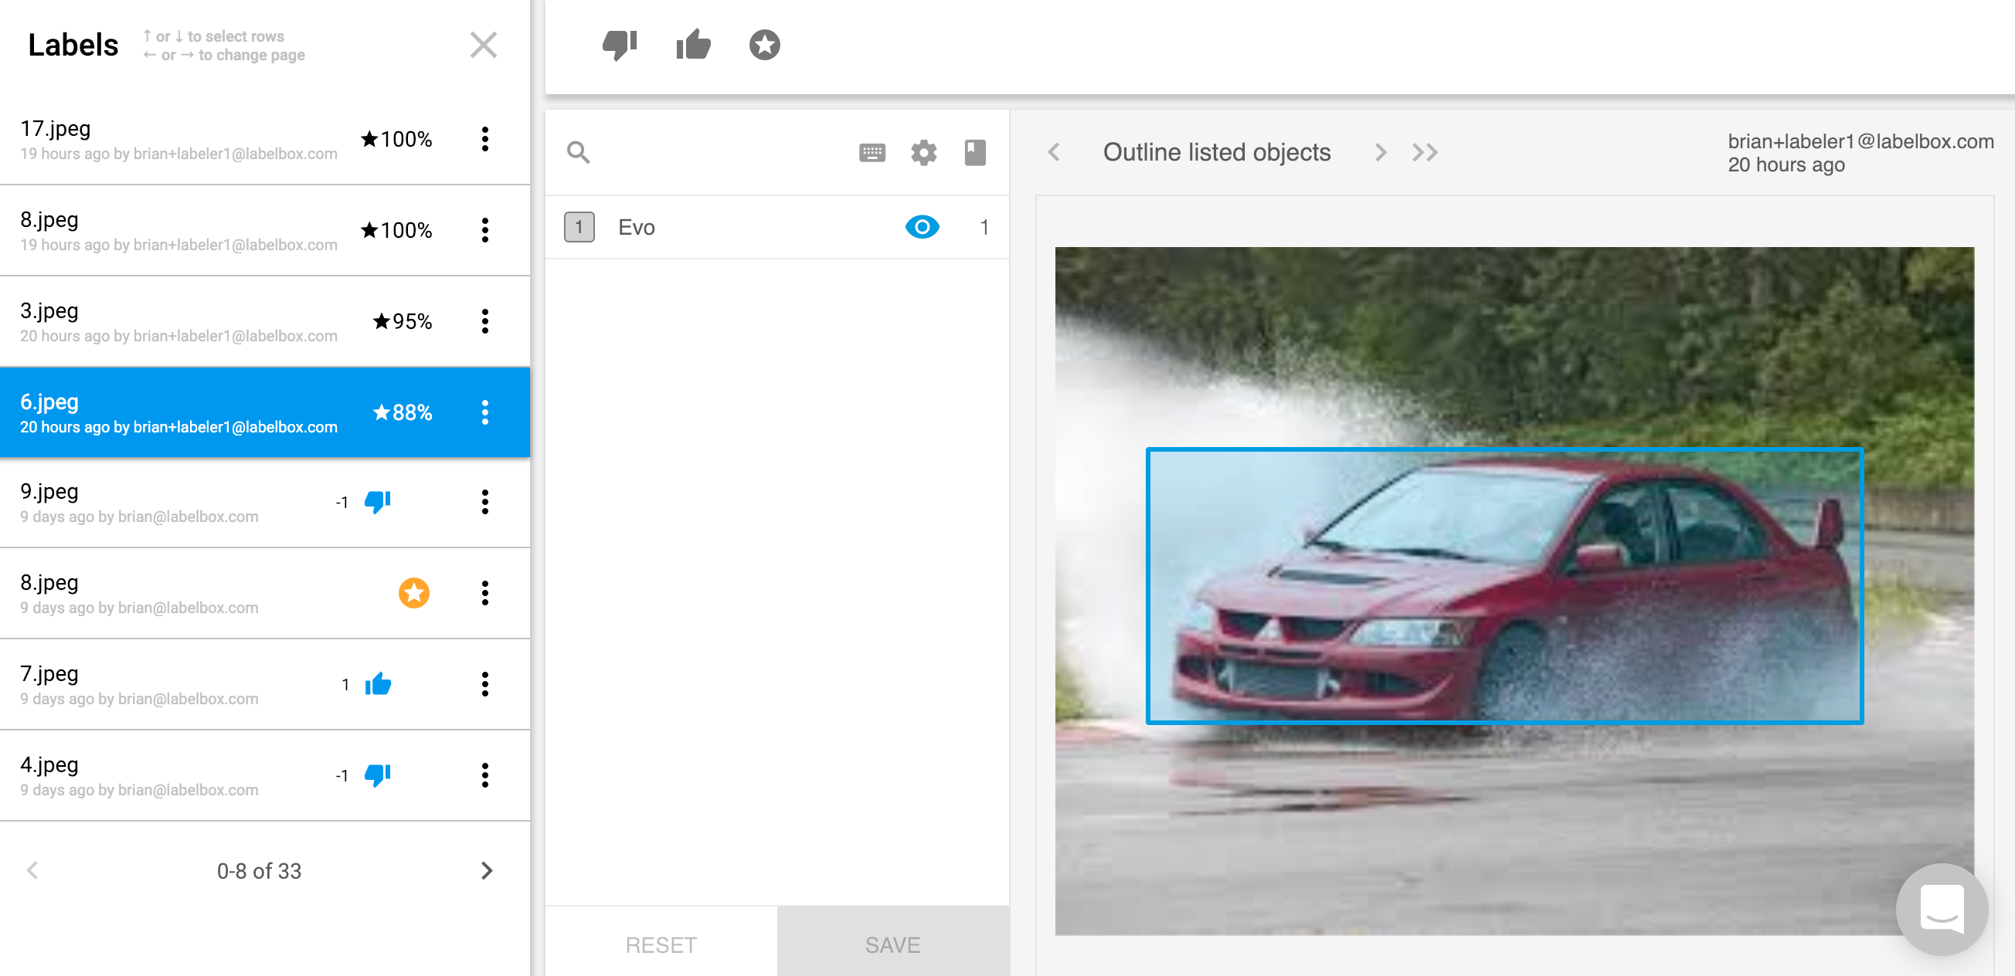
Task: Select the 7.jpeg label row
Action: coord(264,684)
